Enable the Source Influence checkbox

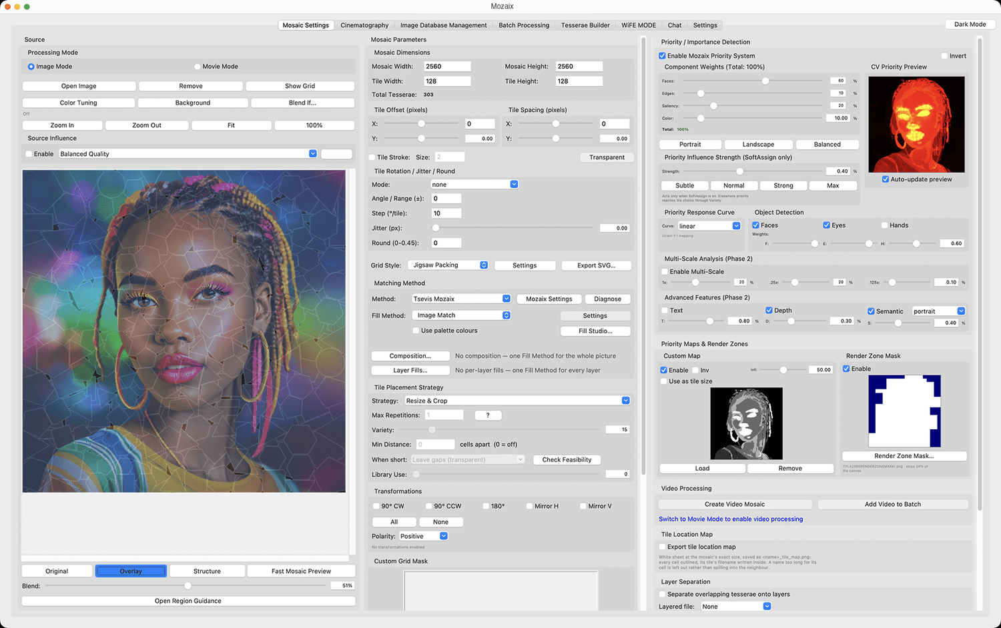(x=29, y=154)
